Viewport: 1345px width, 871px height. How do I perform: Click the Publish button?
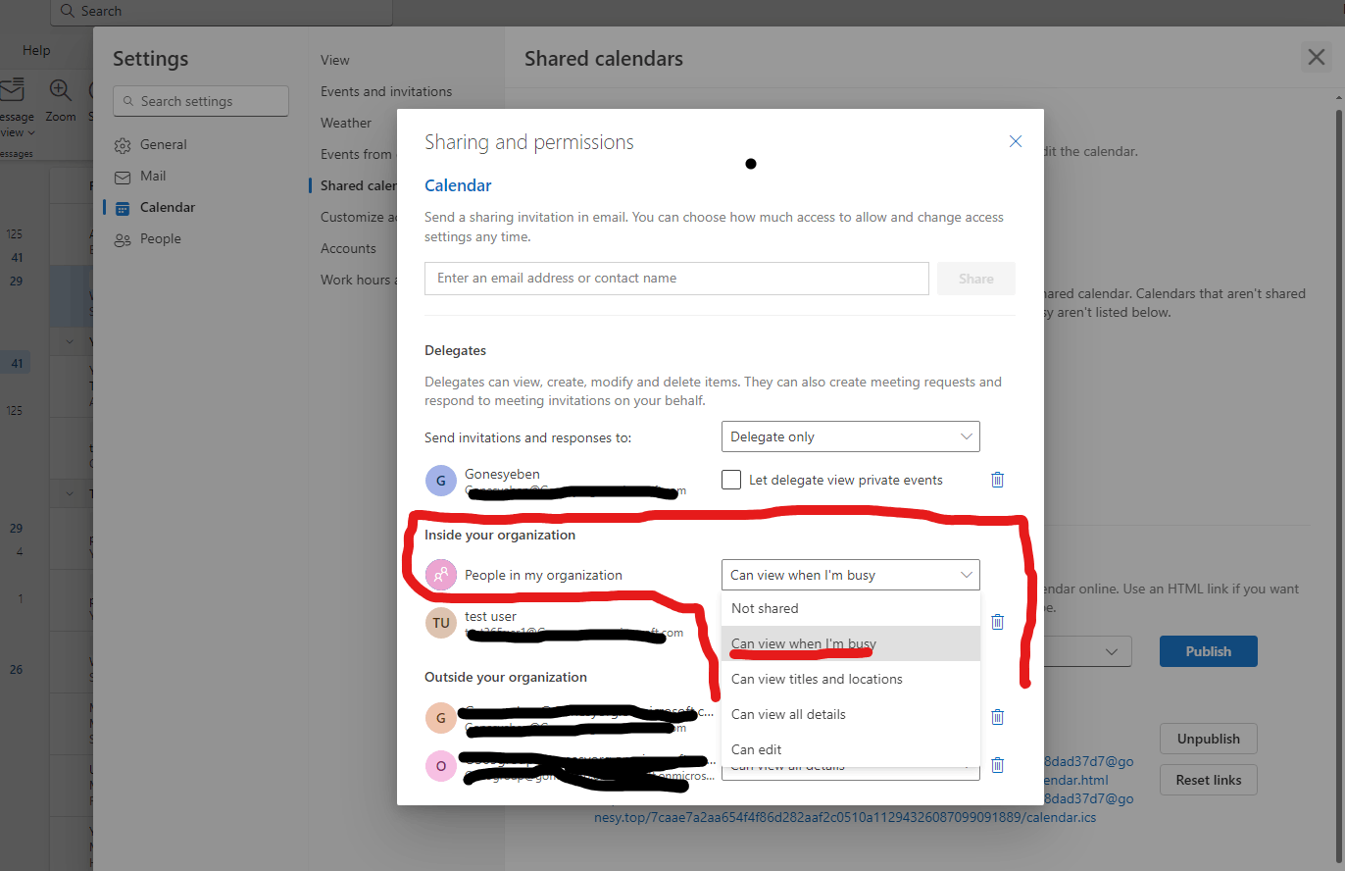click(x=1208, y=651)
